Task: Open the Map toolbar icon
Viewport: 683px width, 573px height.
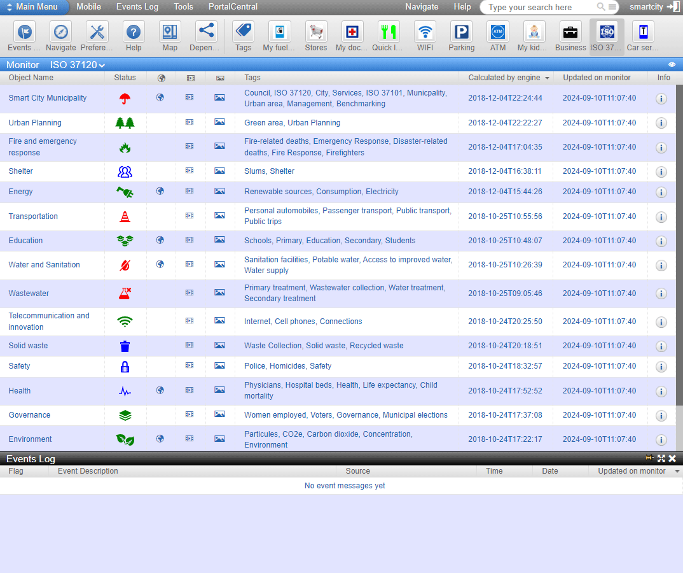Action: click(x=170, y=32)
